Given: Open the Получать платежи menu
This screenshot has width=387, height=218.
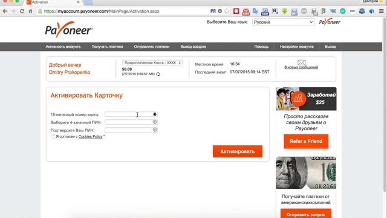Looking at the screenshot, I should click(107, 47).
